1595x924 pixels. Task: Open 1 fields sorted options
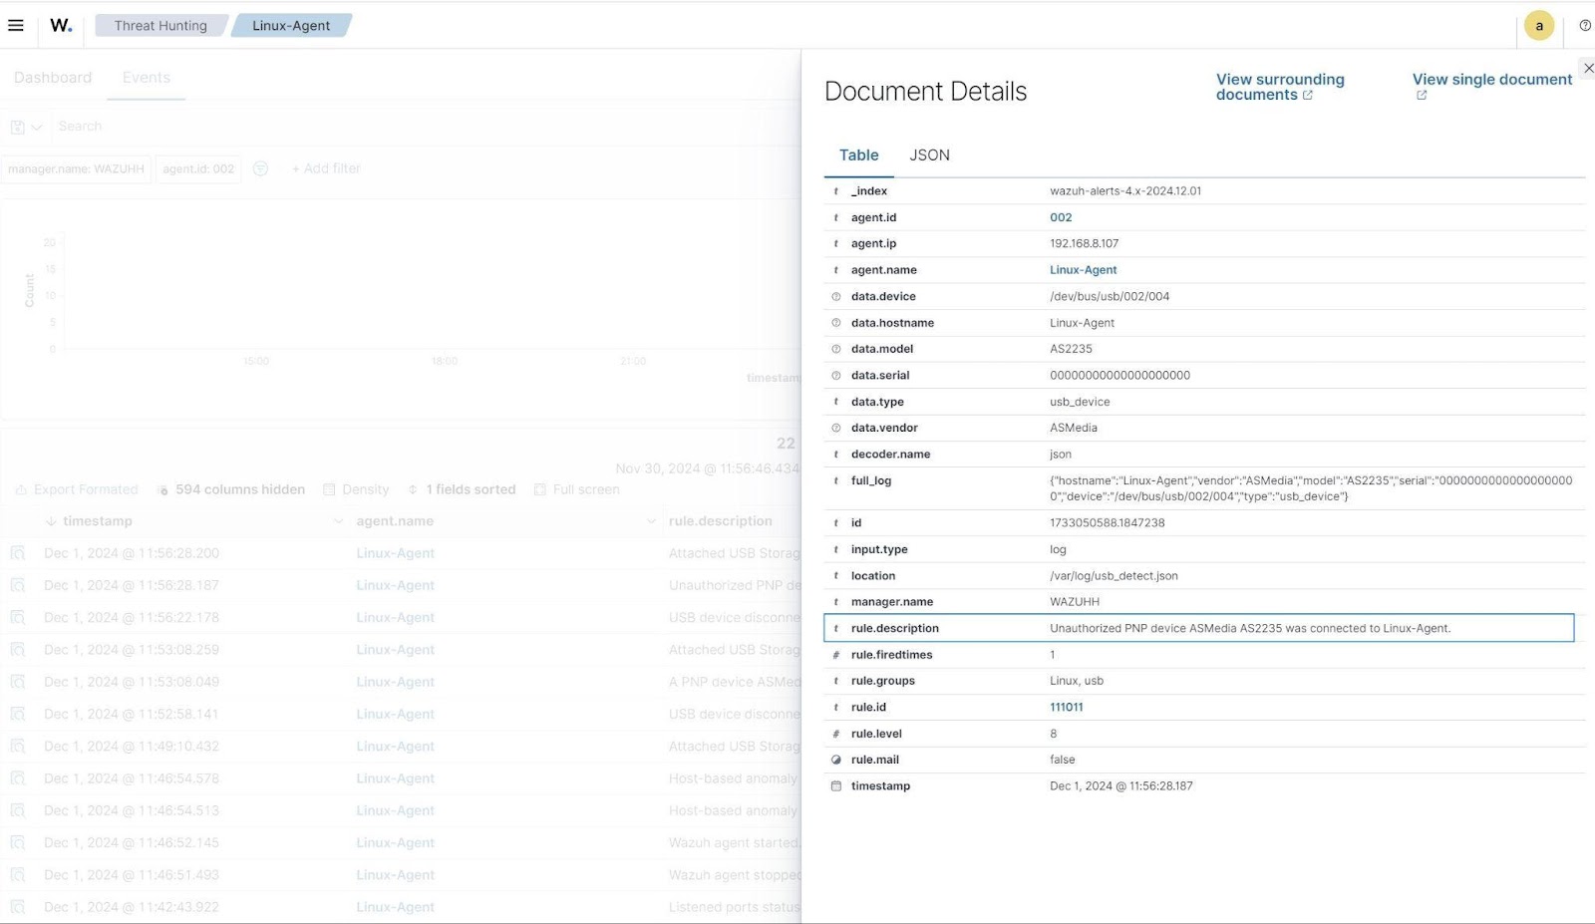(462, 489)
